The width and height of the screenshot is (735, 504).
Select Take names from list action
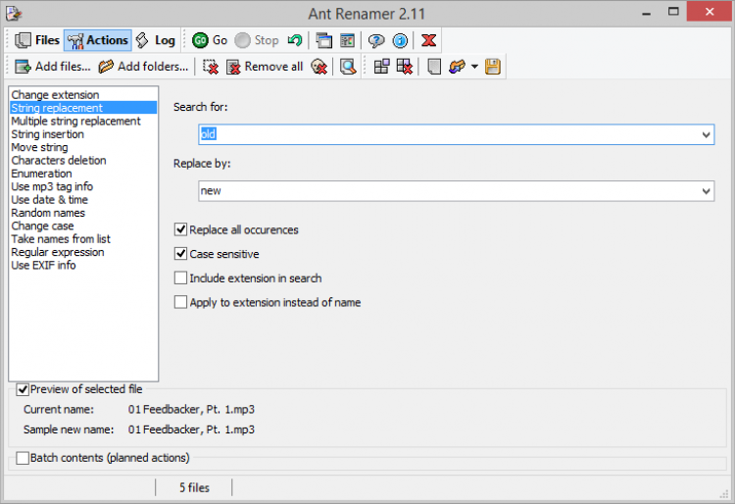click(83, 239)
